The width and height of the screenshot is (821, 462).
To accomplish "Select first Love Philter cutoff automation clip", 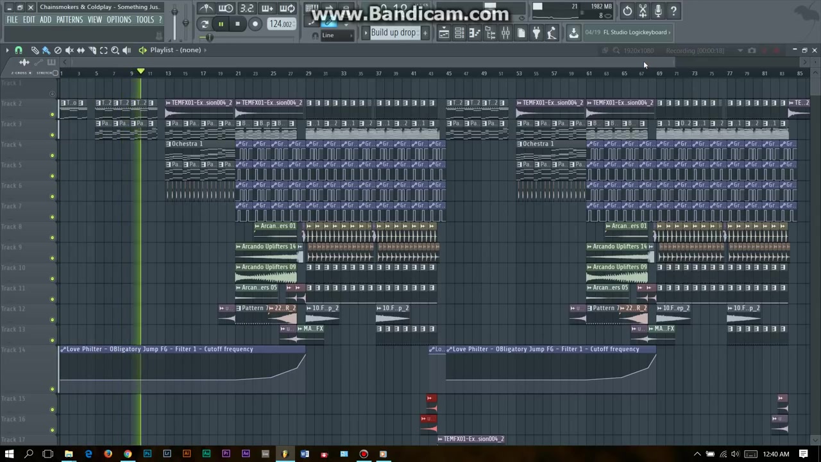I will 182,369.
